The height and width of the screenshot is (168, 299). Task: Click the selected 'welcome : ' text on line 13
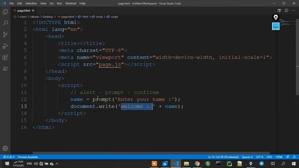(x=136, y=106)
